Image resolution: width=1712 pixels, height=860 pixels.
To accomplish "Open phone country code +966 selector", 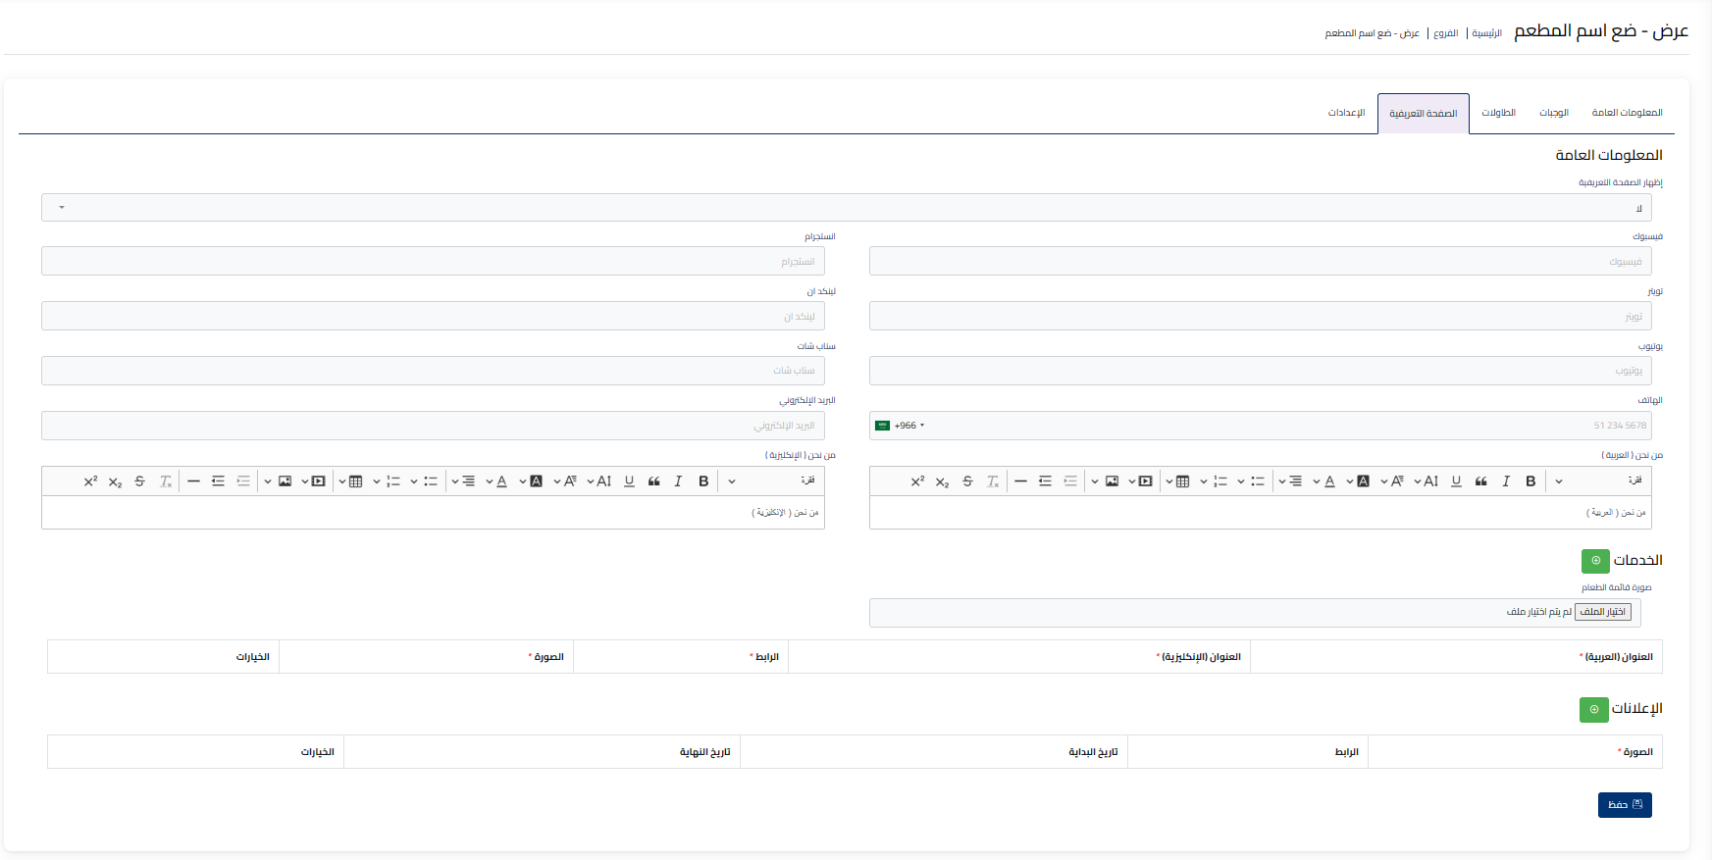I will 901,426.
